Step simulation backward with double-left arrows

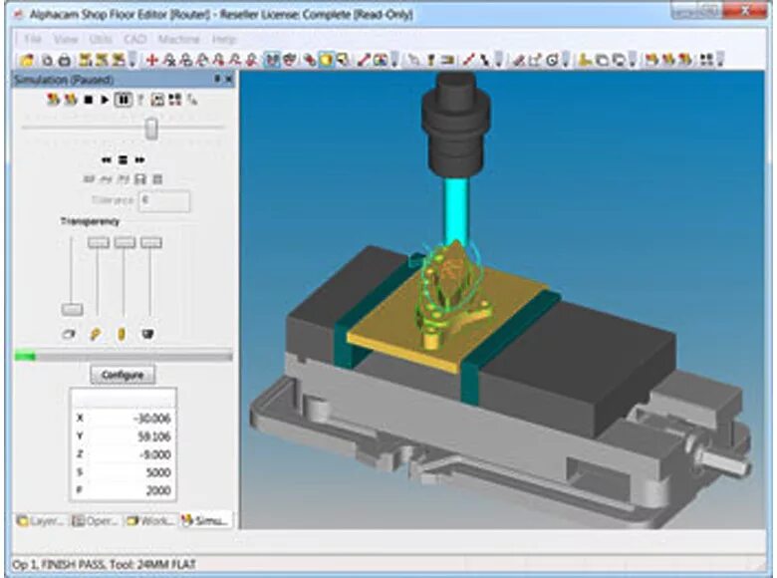(106, 160)
